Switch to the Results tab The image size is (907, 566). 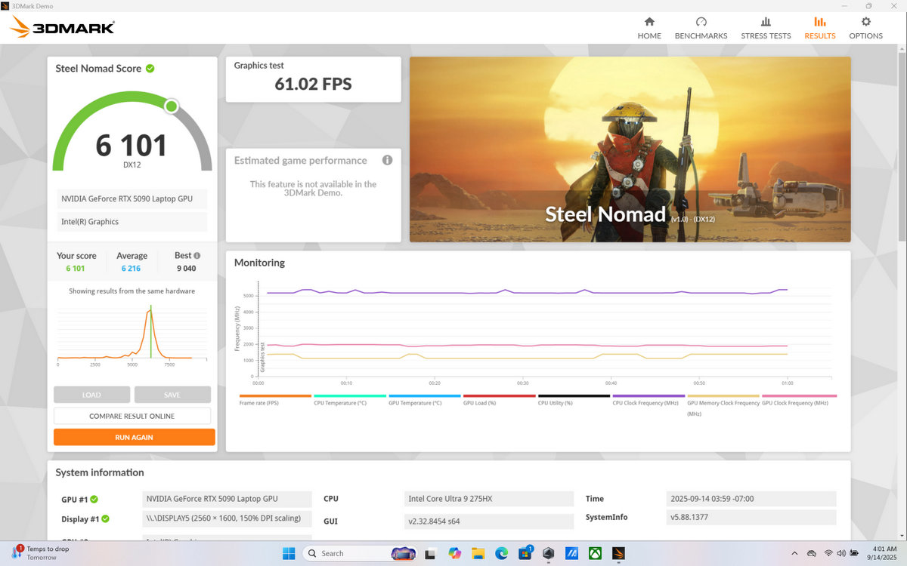(819, 28)
